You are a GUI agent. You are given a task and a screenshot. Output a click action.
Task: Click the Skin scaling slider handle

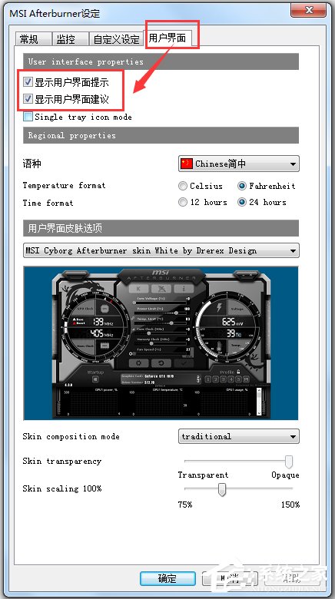(x=222, y=489)
